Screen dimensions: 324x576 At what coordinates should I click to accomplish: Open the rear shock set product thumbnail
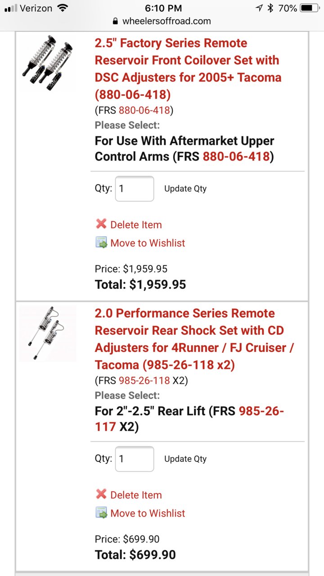pyautogui.click(x=47, y=333)
